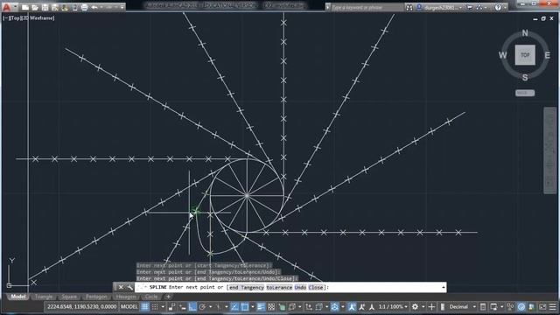Viewport: 560px width, 315px height.
Task: Choose the Undo spline option
Action: [300, 287]
